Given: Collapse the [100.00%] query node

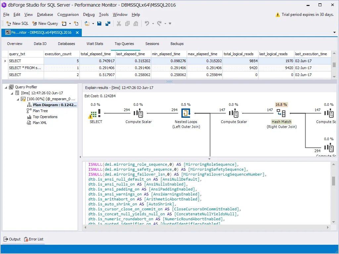Looking at the screenshot, I should click(x=18, y=99).
